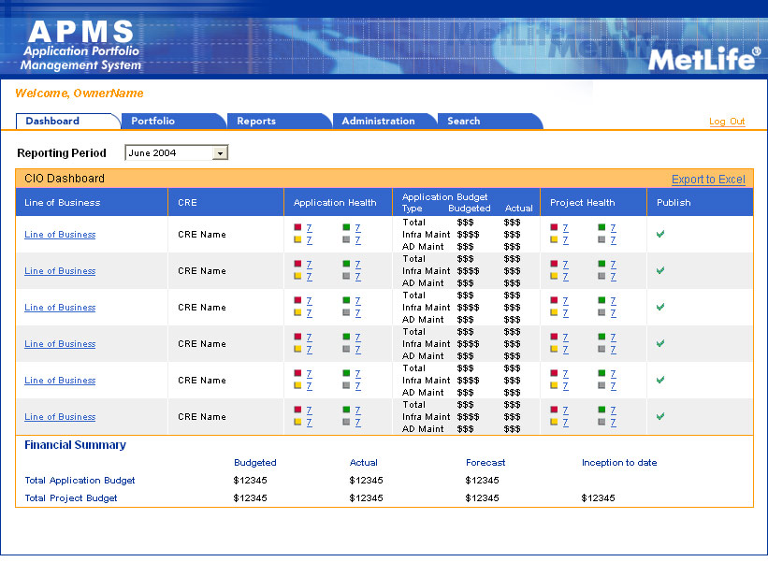768x562 pixels.
Task: Click the Total Application Budget label
Action: click(80, 481)
